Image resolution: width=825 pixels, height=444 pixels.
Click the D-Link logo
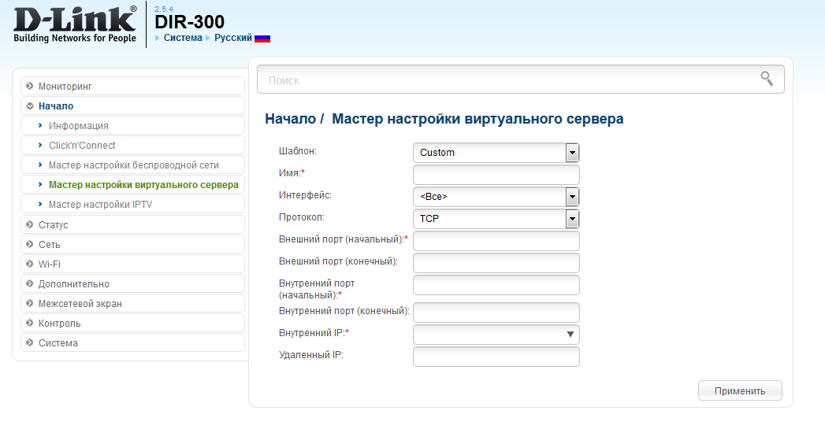coord(75,24)
